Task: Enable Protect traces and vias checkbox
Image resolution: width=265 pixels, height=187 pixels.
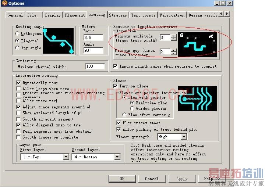Action: (x=18, y=95)
